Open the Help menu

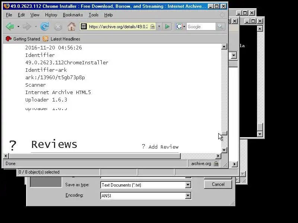click(x=108, y=15)
